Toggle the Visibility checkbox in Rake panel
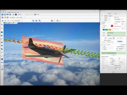Screen dimensions: 127x95 click(x=102, y=22)
